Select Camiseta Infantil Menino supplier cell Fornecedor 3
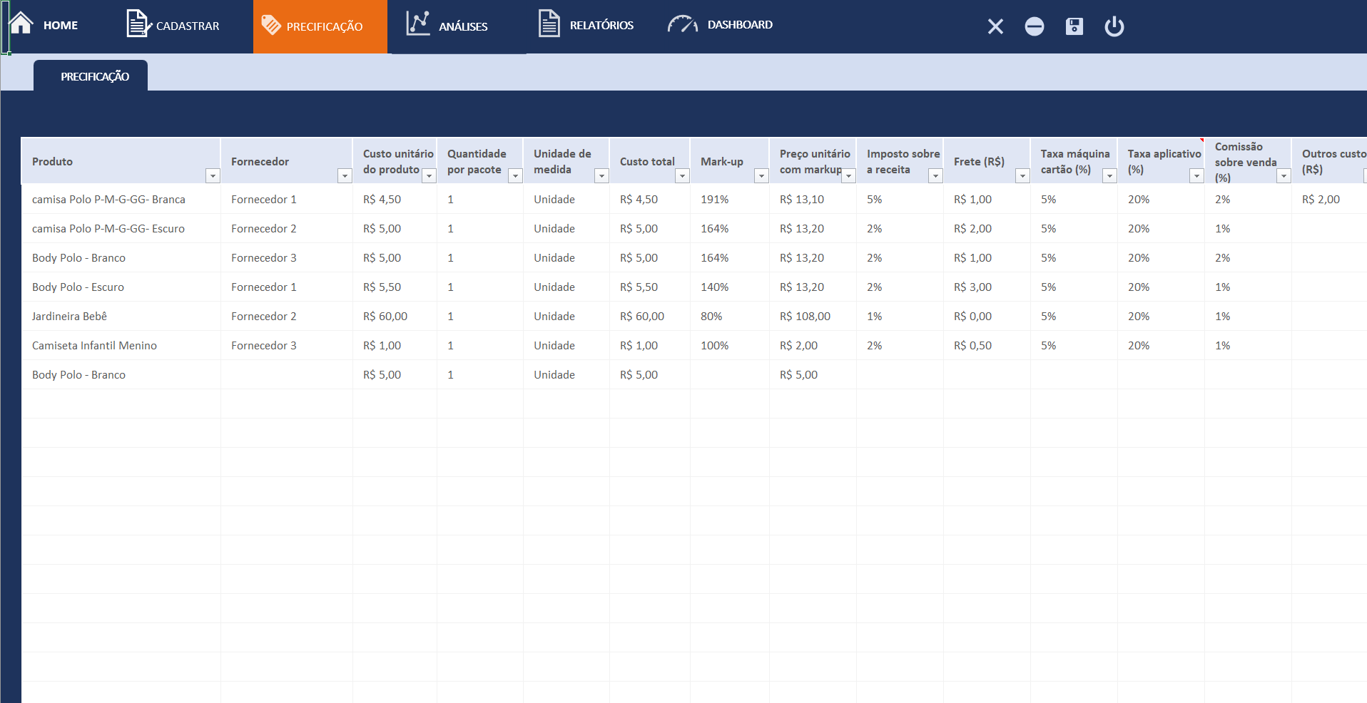 click(264, 345)
